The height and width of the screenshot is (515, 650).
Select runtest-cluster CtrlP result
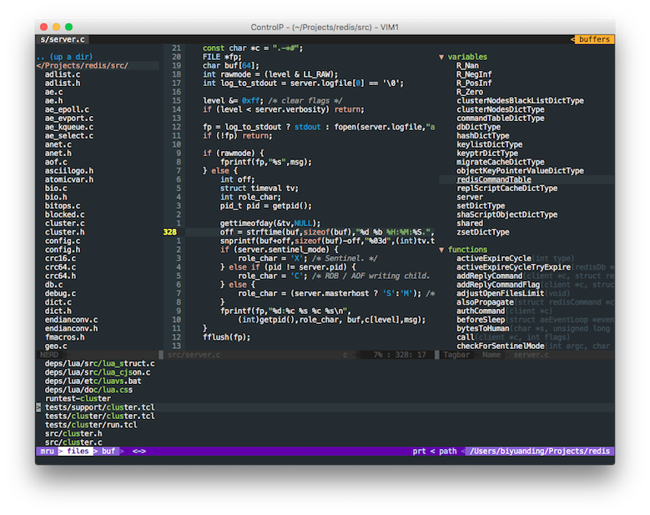(78, 398)
